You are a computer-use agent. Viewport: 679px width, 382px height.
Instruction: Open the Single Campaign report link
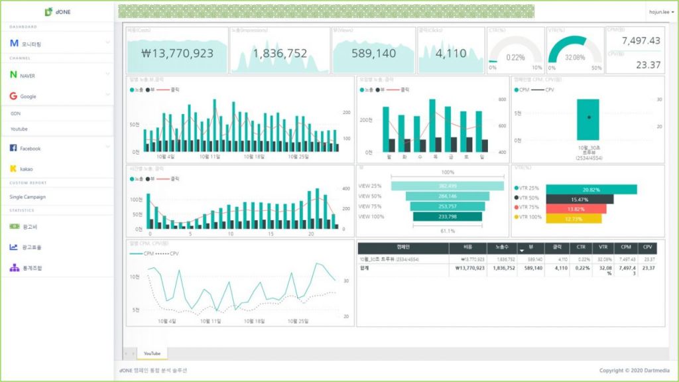(x=28, y=197)
